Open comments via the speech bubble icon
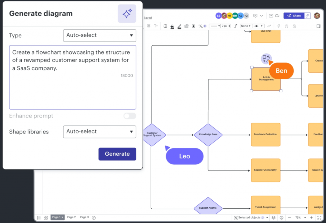 255,15
